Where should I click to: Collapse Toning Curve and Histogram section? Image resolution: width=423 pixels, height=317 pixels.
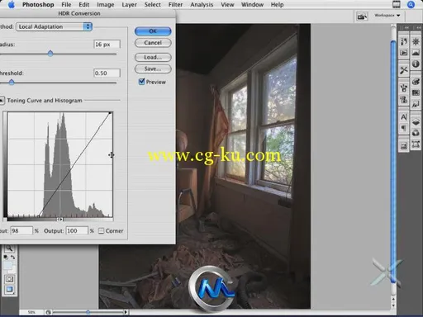pos(2,101)
